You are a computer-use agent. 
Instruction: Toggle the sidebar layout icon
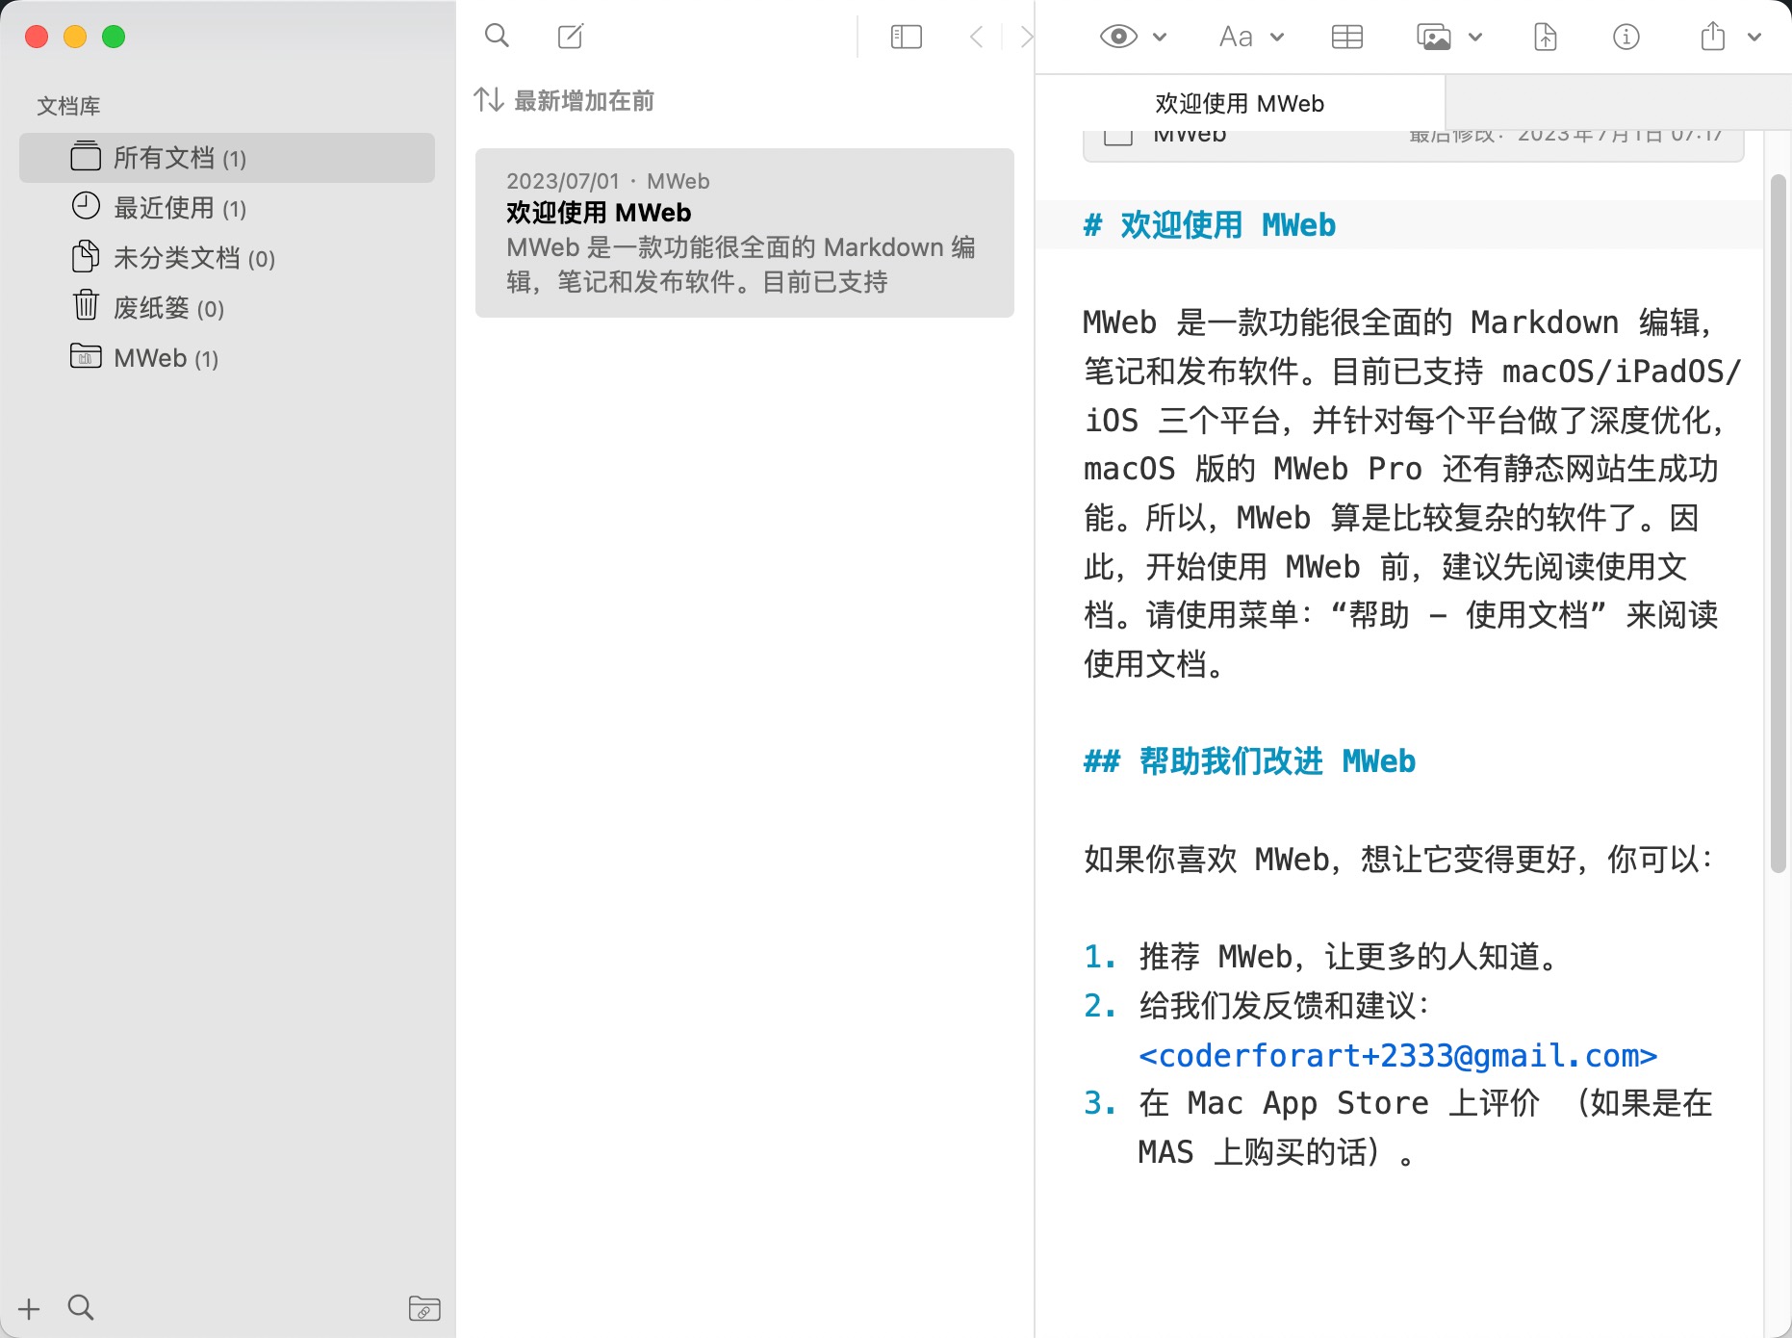907,37
